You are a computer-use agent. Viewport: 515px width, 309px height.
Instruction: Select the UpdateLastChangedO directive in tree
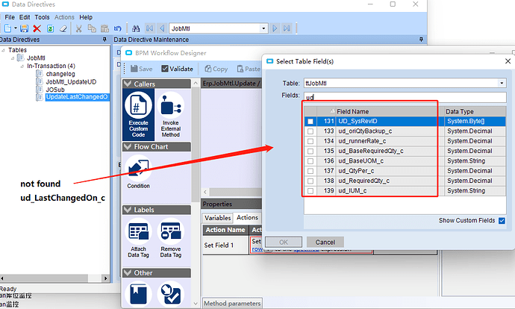77,97
